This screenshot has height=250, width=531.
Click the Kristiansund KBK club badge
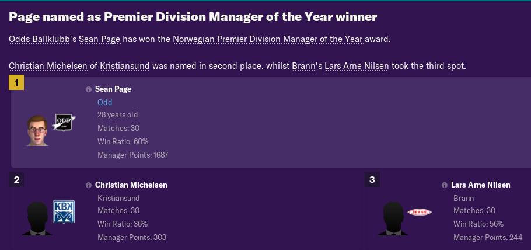coord(64,211)
